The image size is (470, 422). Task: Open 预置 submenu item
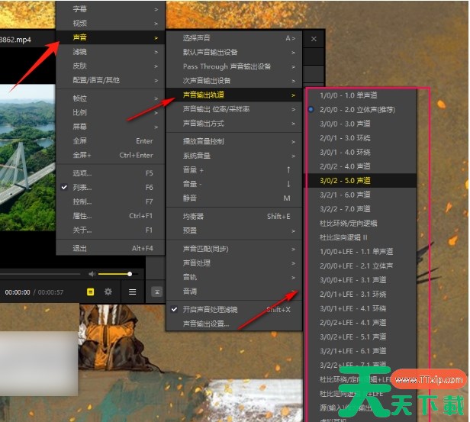tap(233, 230)
